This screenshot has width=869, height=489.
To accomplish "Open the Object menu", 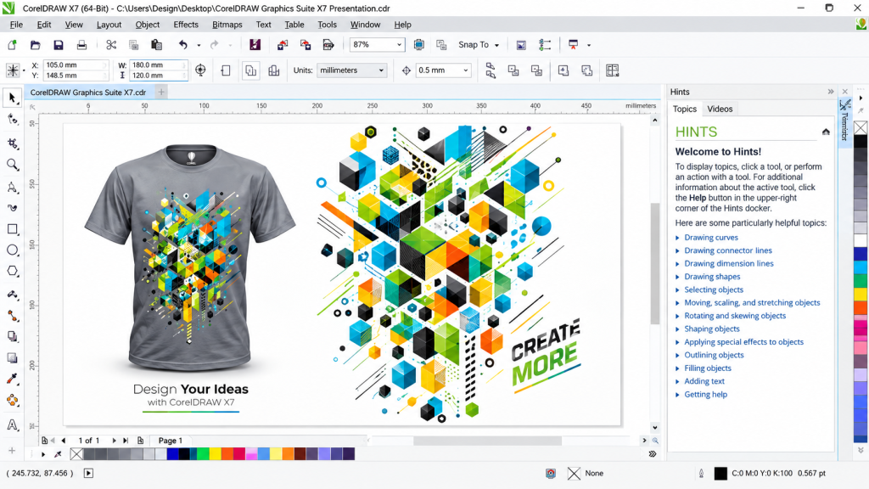I will tap(148, 25).
